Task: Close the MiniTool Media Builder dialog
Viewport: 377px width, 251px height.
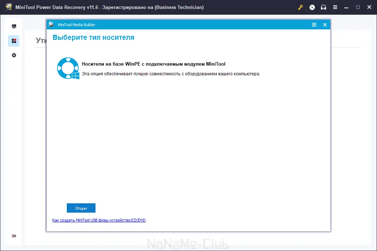Action: tap(325, 25)
